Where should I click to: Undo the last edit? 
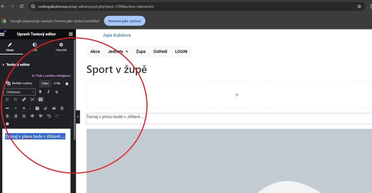[x=49, y=116]
